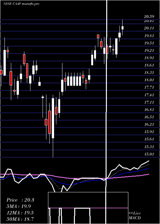The width and height of the screenshot is (160, 224).
Task: Click the 18.91 price axis label
Action: point(149,58)
